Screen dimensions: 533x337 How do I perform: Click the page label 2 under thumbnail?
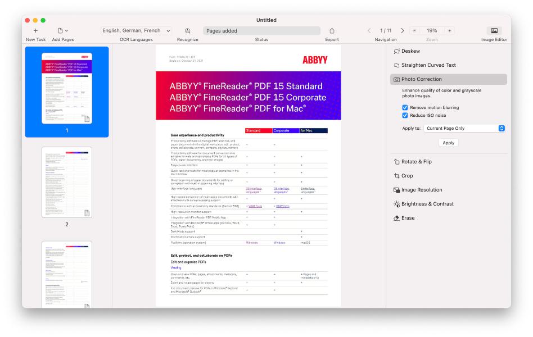[x=67, y=224]
